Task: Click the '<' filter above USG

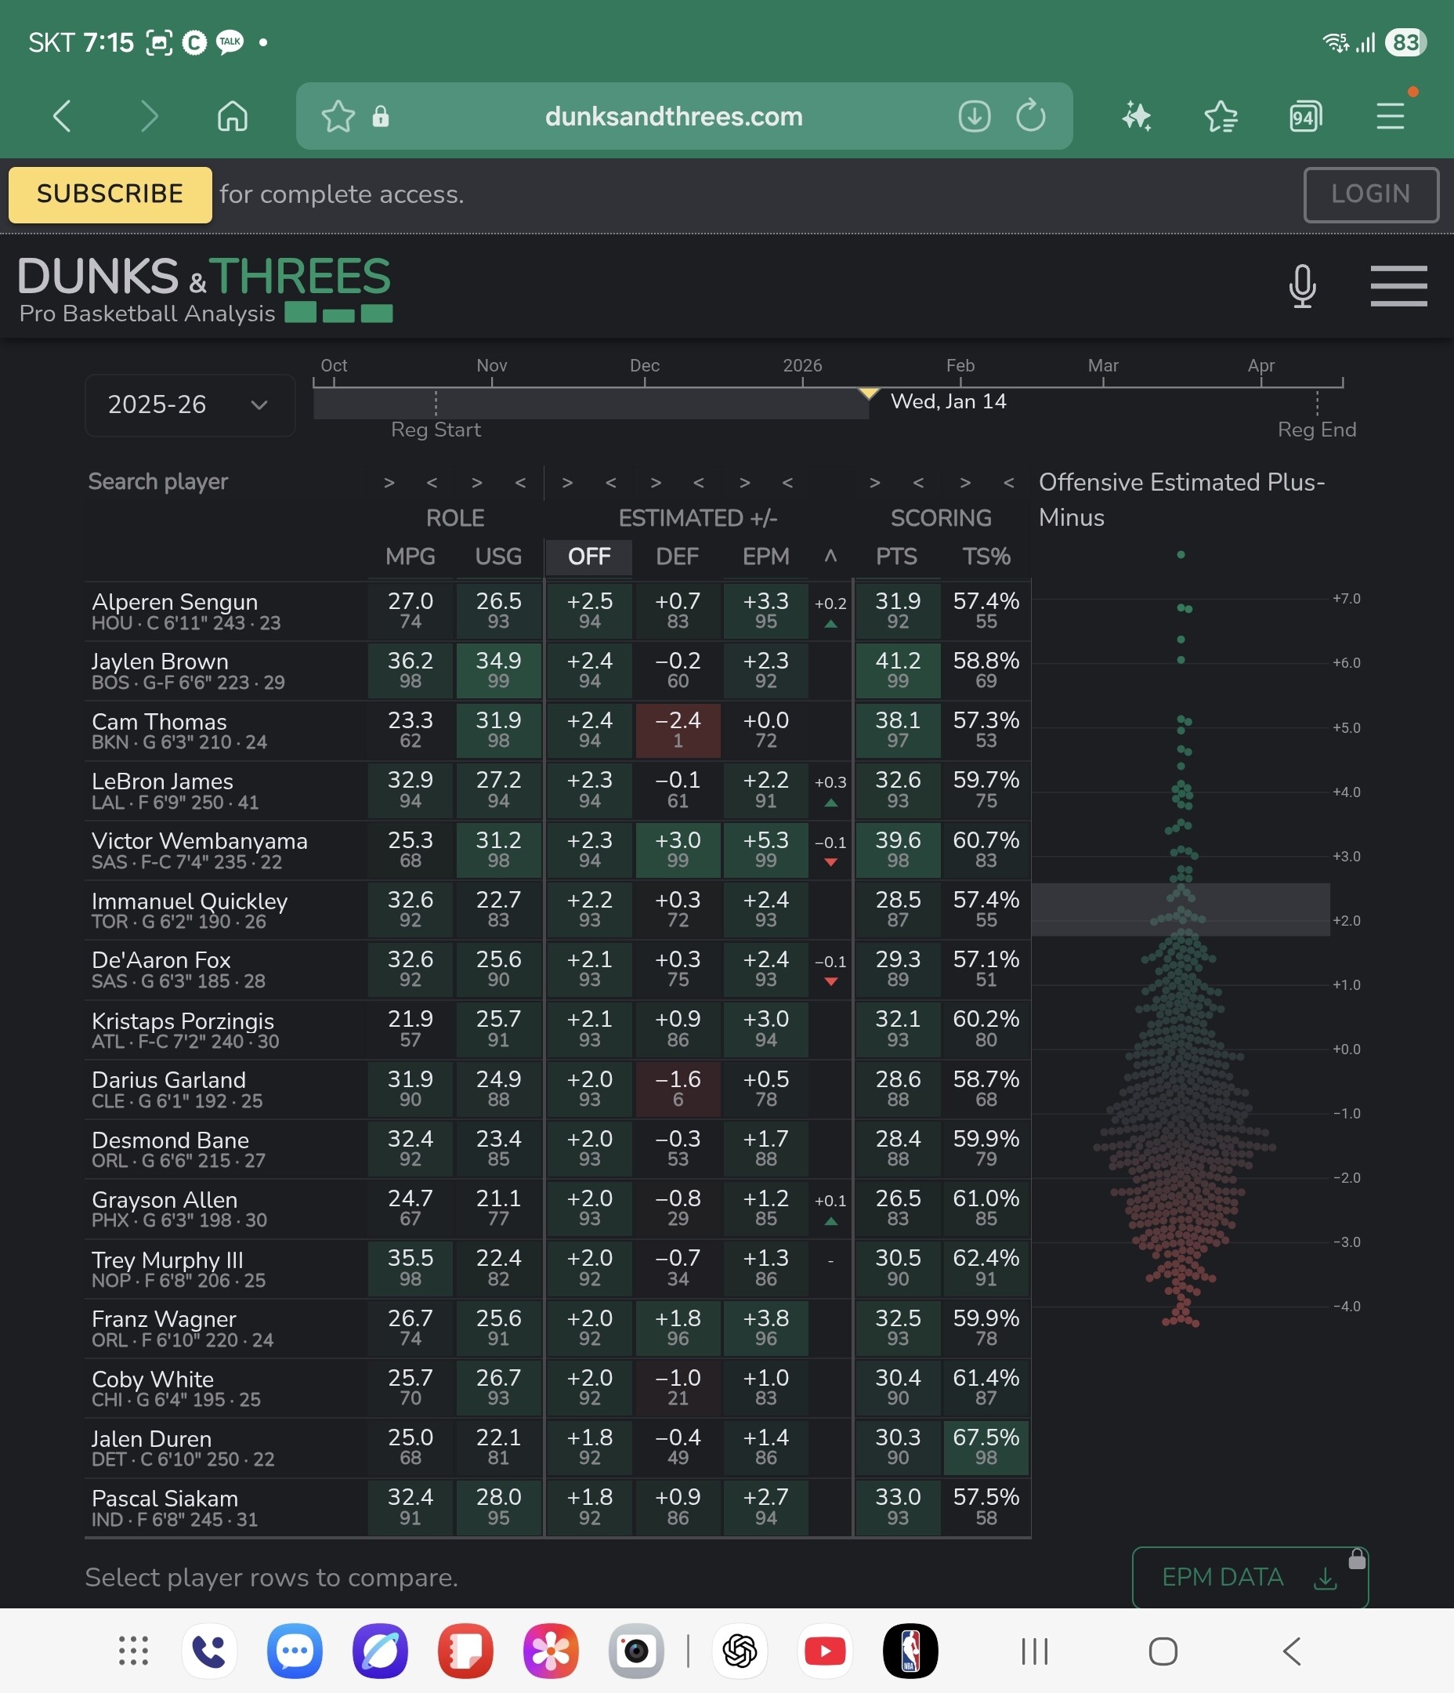Action: click(x=520, y=483)
